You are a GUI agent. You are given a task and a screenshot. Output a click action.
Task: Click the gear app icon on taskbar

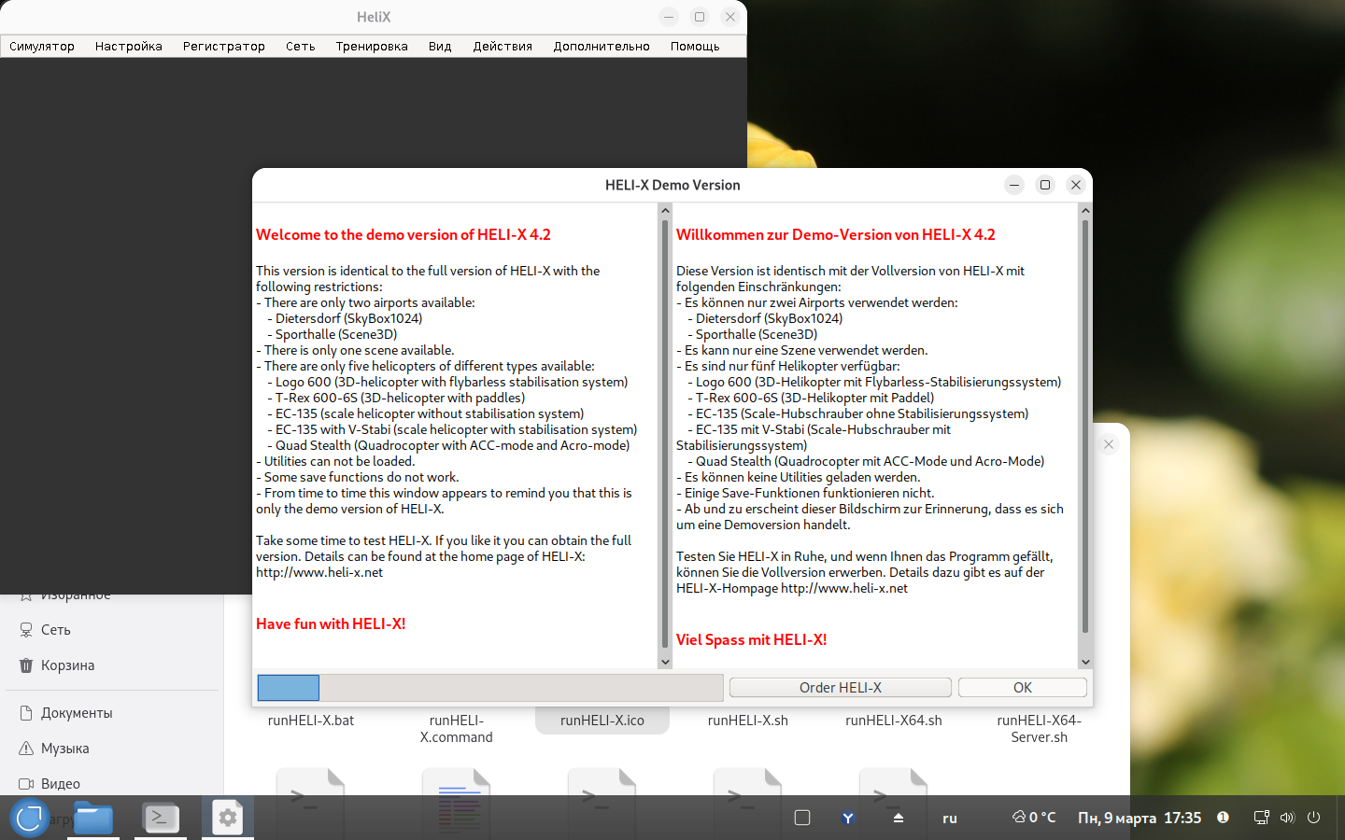[x=227, y=818]
